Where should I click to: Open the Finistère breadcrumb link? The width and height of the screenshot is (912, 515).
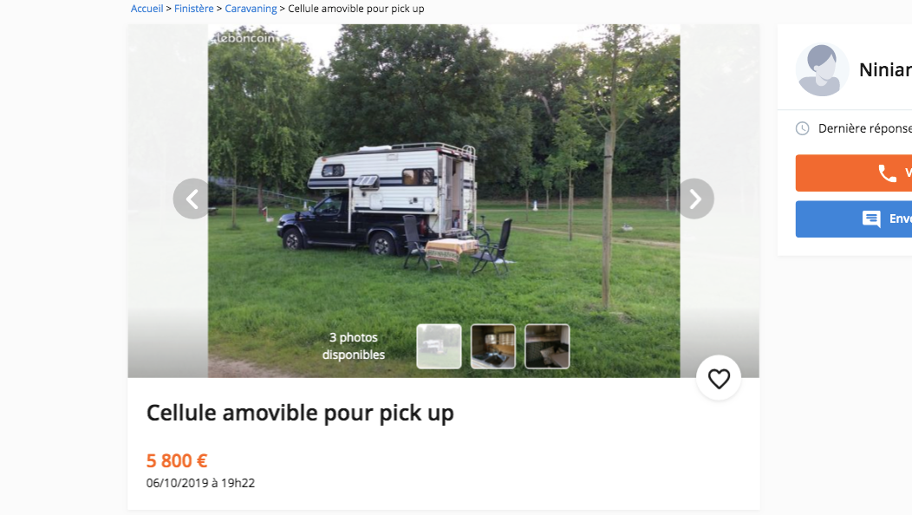pyautogui.click(x=193, y=9)
